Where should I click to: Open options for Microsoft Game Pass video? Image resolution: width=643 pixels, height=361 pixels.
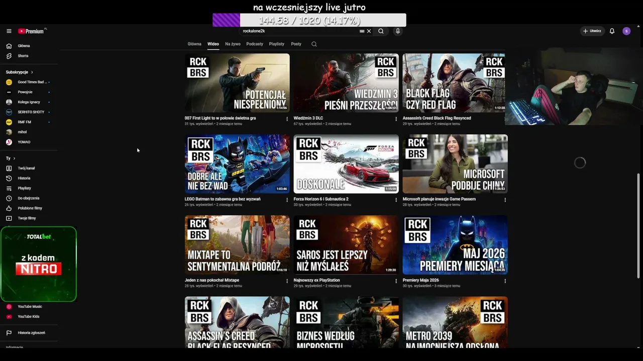[x=505, y=200]
